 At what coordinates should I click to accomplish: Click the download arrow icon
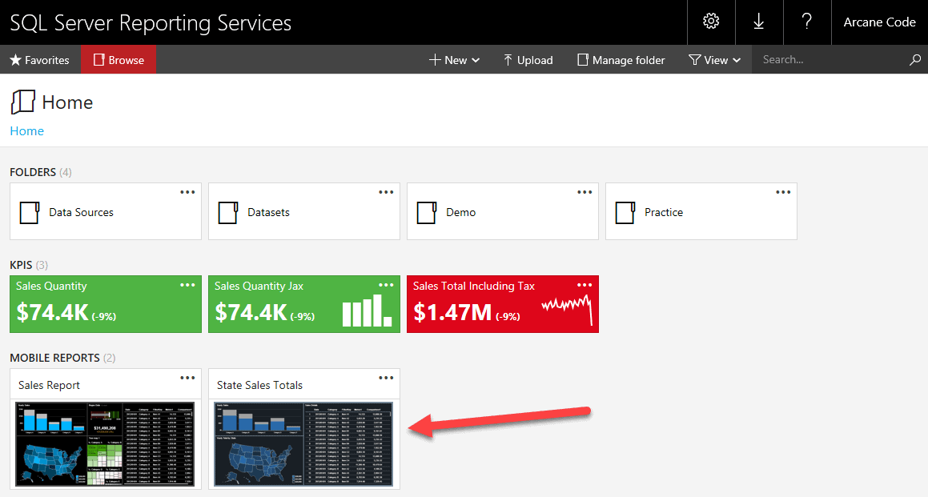(759, 22)
